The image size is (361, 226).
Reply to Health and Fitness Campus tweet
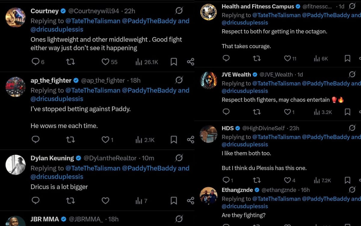tap(226, 58)
